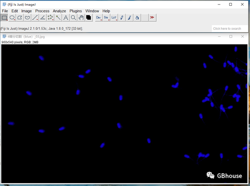
Task: Open the Stk stacks dropdown
Action: (106, 18)
